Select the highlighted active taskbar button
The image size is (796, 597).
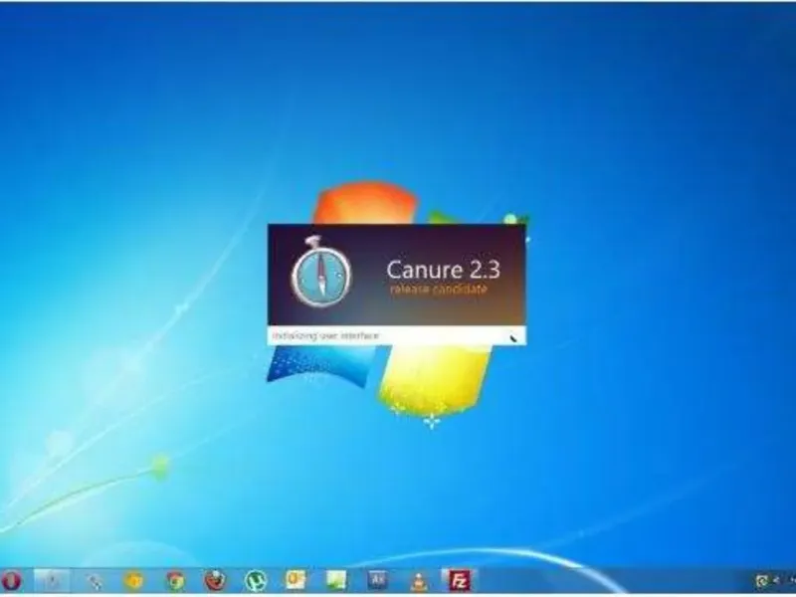coord(52,580)
